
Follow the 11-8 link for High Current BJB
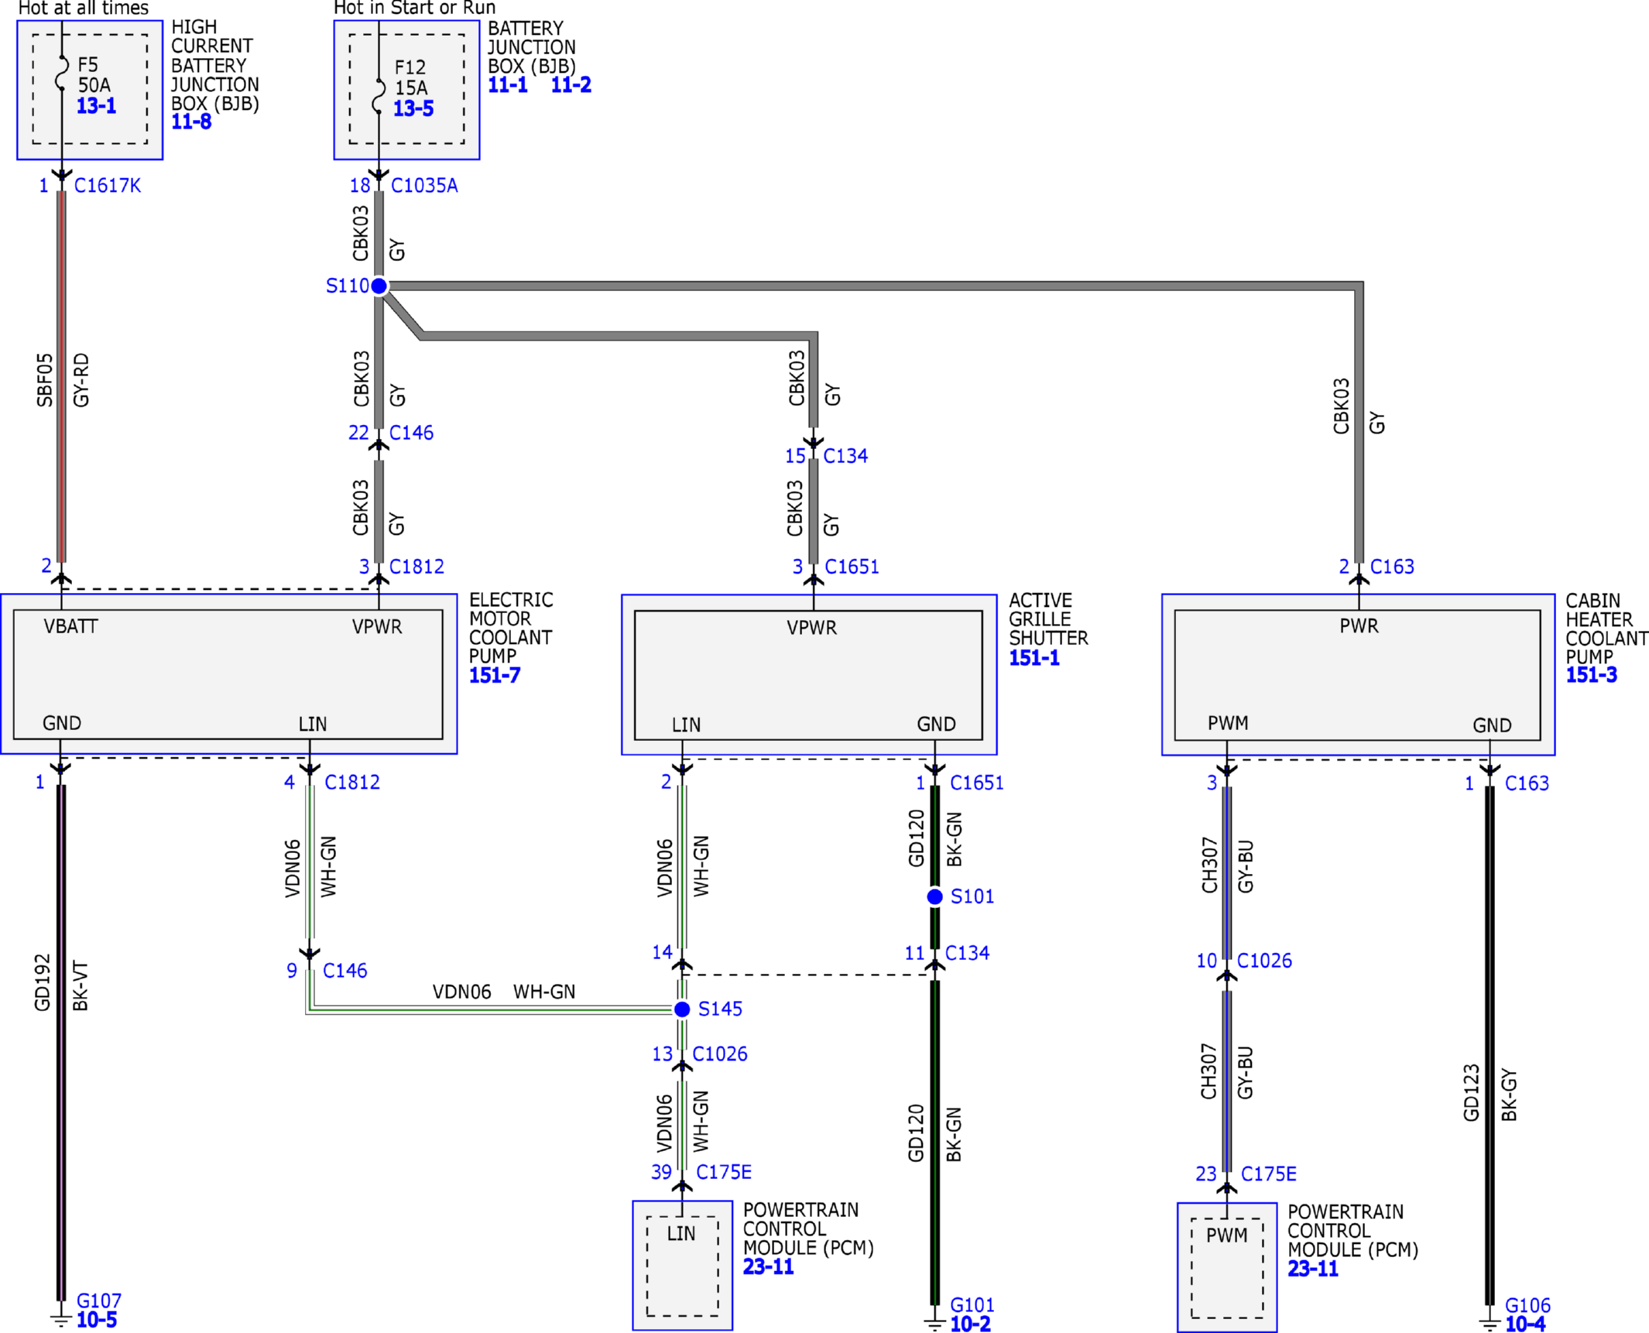click(191, 122)
